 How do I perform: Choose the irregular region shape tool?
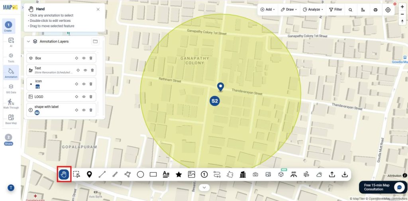tap(230, 174)
